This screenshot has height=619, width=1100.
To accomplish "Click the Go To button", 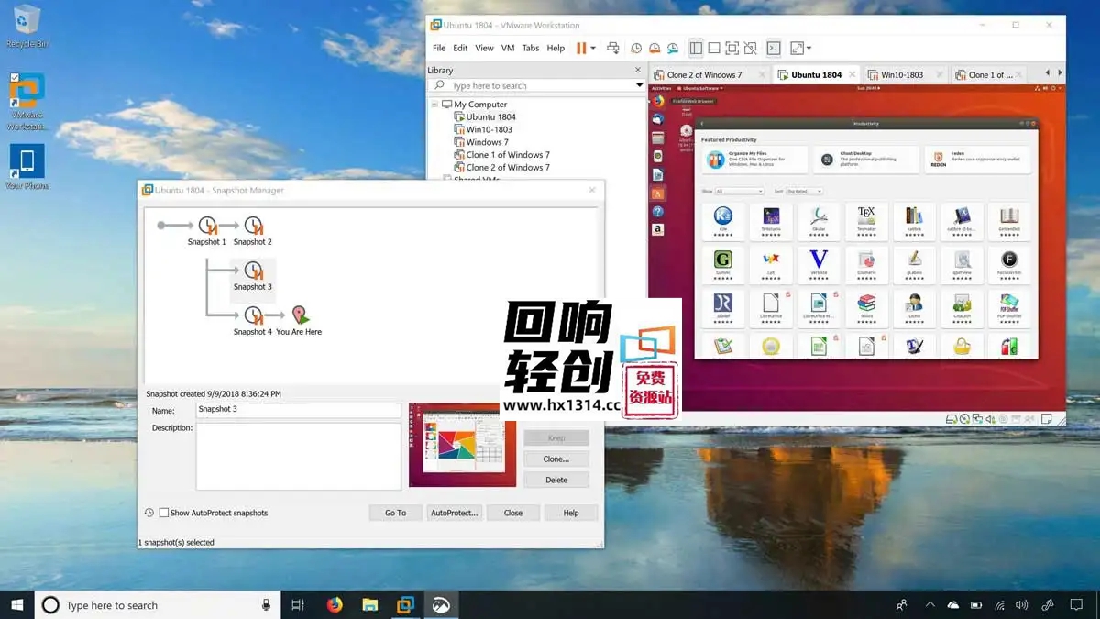I will [x=395, y=513].
